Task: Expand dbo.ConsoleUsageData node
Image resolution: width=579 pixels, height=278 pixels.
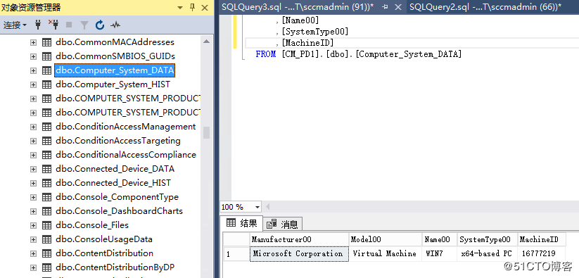Action: pyautogui.click(x=33, y=239)
